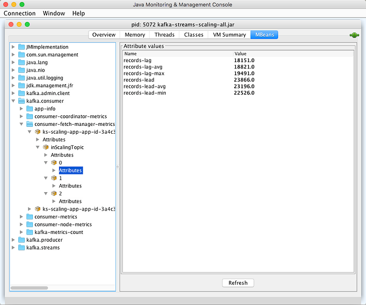366x305 pixels.
Task: Click the MBean icon for partition 0
Action: [x=54, y=162]
